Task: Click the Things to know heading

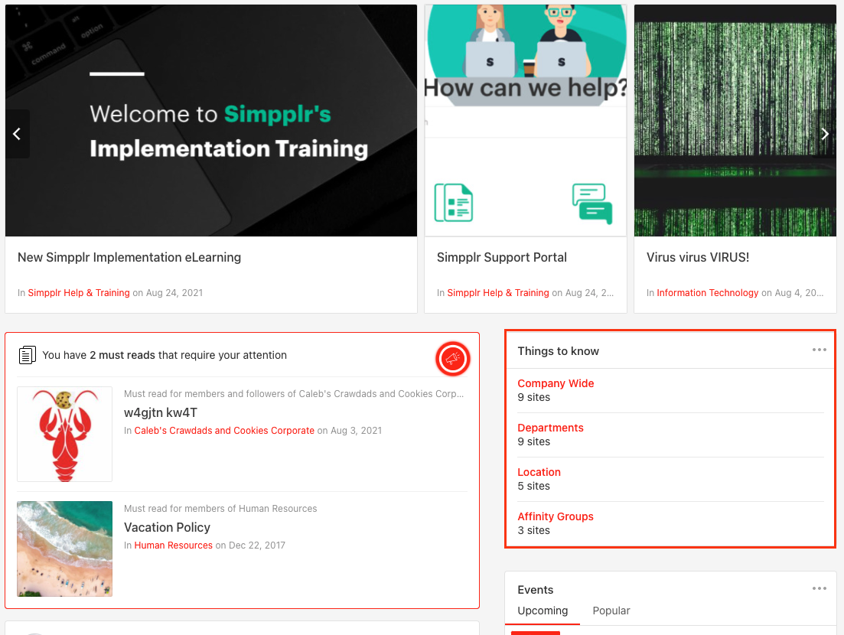Action: [x=558, y=351]
